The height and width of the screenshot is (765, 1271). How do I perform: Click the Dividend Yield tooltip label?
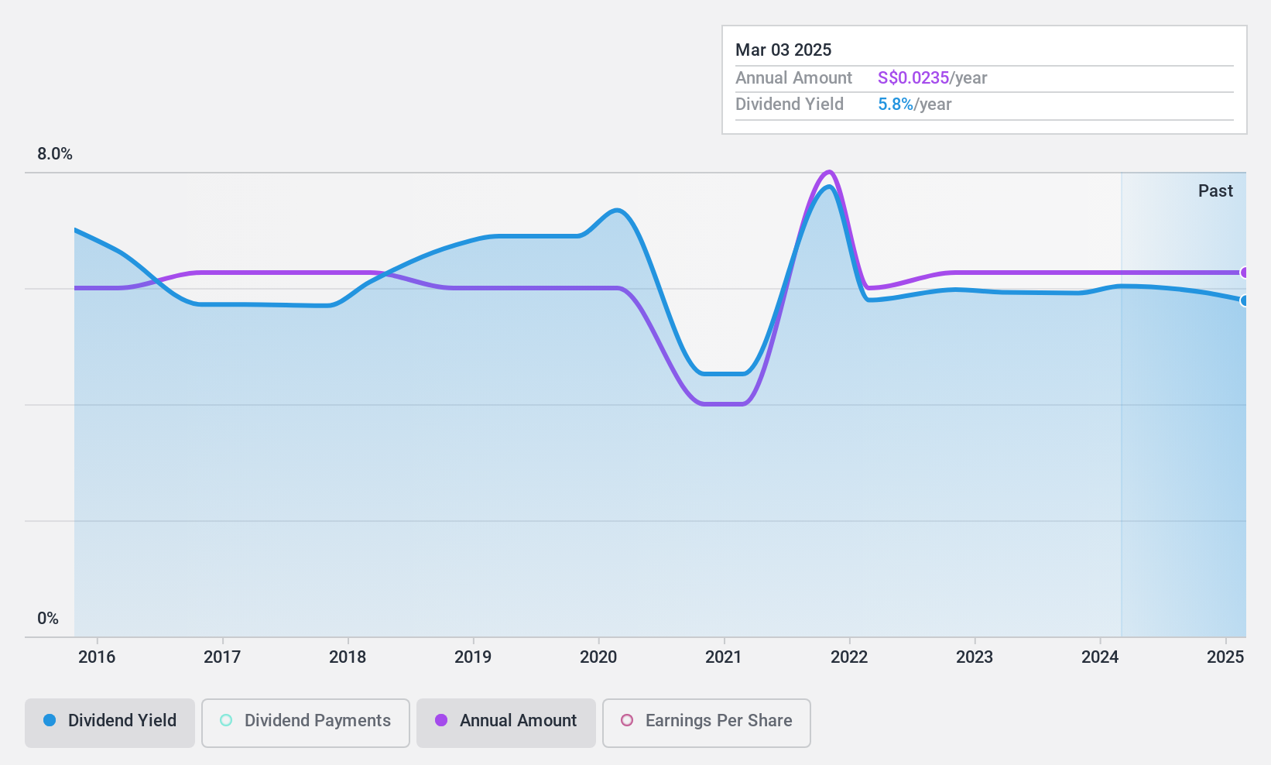(x=790, y=105)
